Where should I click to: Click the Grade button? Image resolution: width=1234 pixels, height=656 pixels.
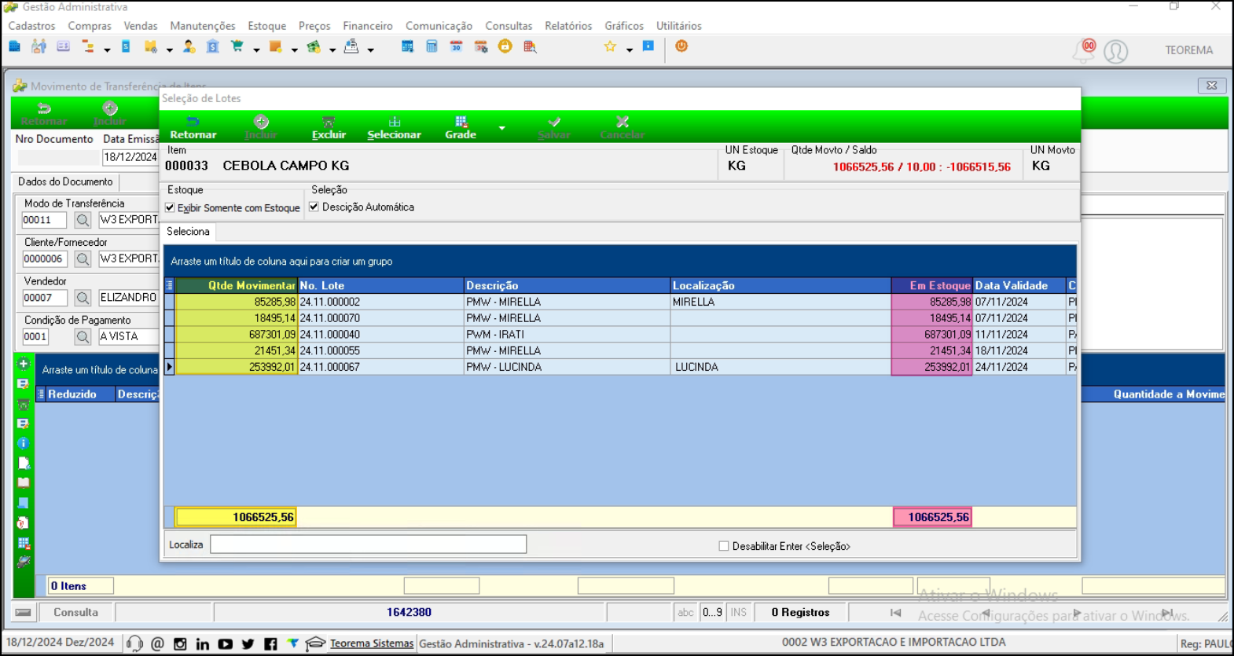461,127
